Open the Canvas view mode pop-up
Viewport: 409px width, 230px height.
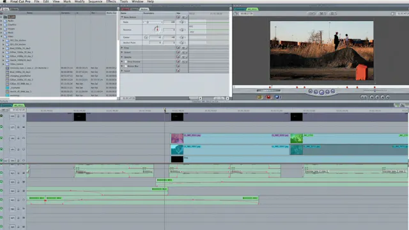pos(322,13)
